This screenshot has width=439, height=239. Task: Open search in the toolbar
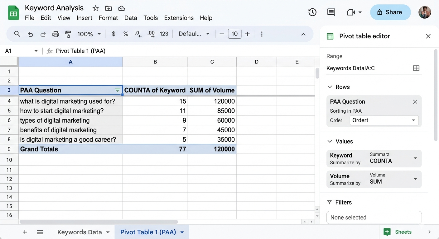(x=17, y=34)
